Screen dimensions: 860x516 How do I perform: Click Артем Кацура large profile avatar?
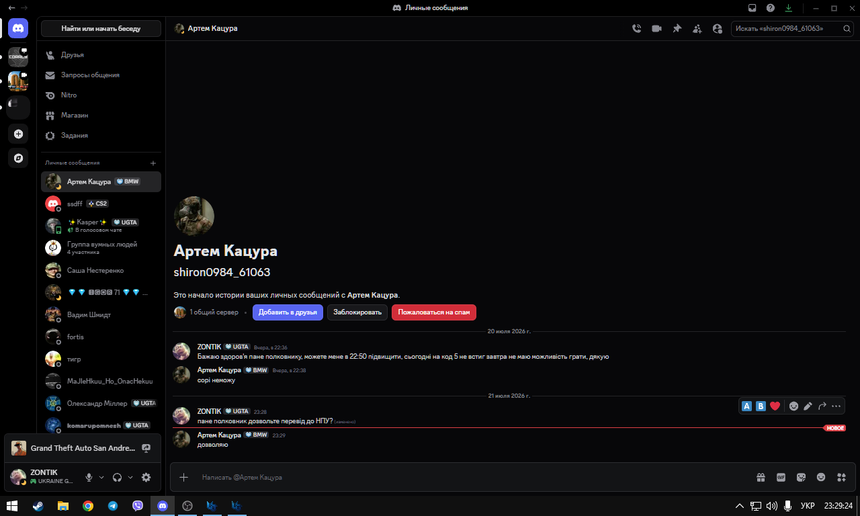coord(194,216)
